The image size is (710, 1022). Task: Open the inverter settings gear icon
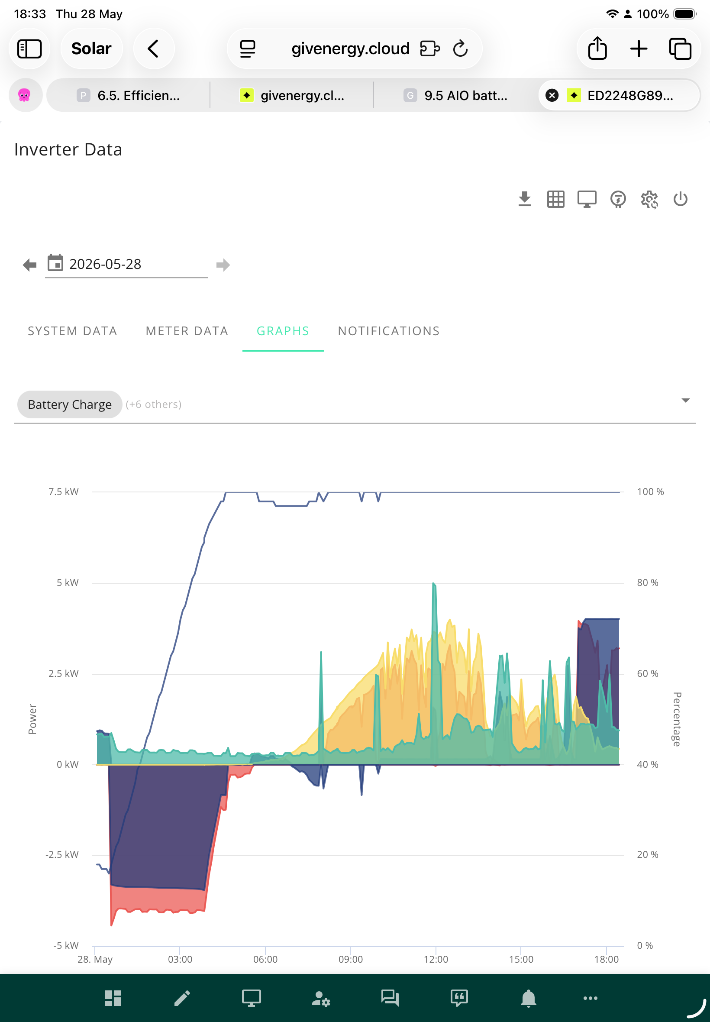pyautogui.click(x=649, y=199)
